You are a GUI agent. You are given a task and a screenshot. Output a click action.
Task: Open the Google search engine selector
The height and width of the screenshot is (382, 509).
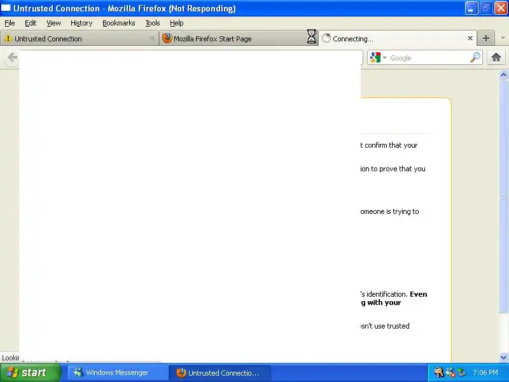click(379, 58)
